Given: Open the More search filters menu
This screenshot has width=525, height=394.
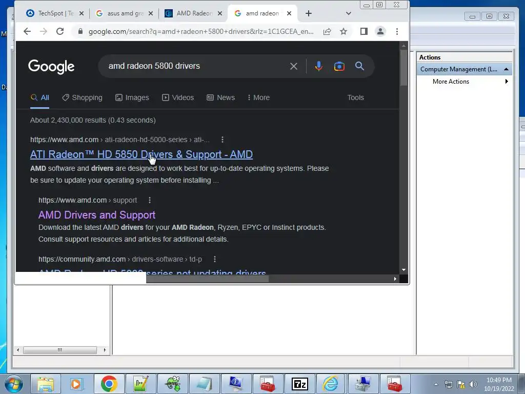Looking at the screenshot, I should pos(258,97).
